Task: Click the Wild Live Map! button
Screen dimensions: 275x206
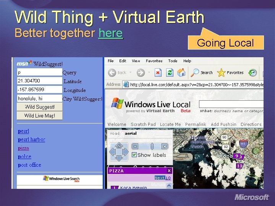Action: coord(40,116)
